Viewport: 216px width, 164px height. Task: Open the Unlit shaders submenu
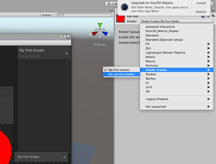click(x=177, y=87)
